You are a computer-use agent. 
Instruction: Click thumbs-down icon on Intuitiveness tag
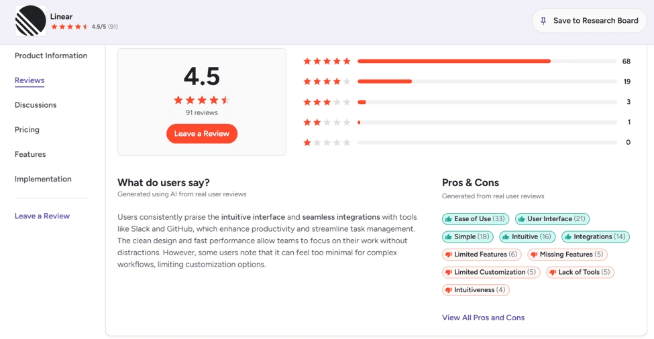tap(448, 291)
